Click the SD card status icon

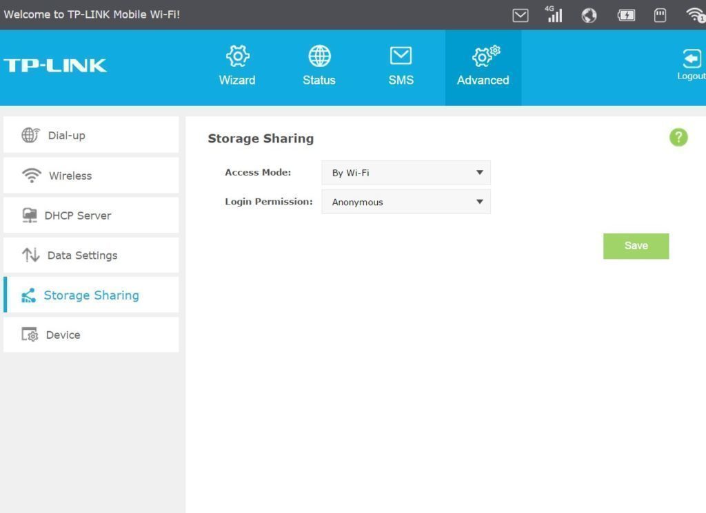tap(660, 15)
